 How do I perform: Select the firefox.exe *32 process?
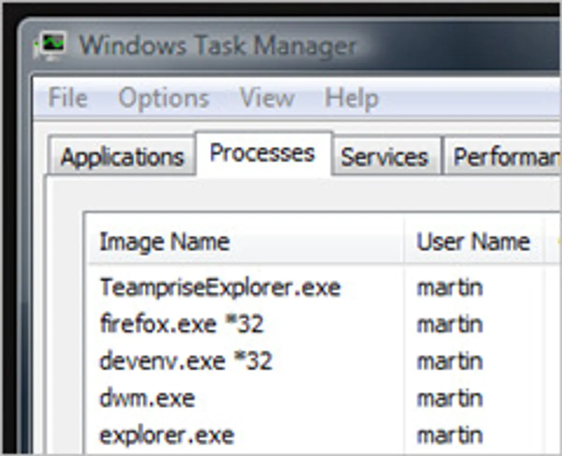click(x=182, y=325)
